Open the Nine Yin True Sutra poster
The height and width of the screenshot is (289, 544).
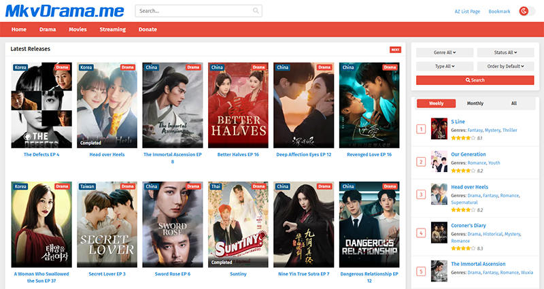pos(303,224)
